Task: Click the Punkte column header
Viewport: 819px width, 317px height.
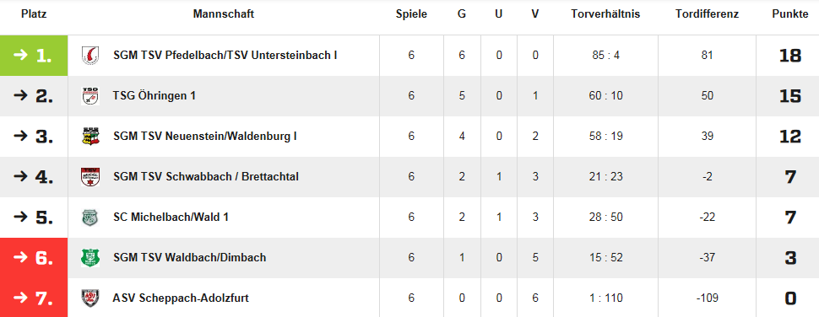Action: click(790, 14)
